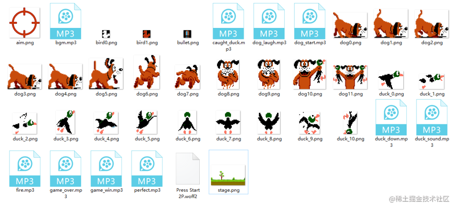Select the duck_10.png falling duck thumbnail
The height and width of the screenshot is (209, 456).
pos(350,122)
